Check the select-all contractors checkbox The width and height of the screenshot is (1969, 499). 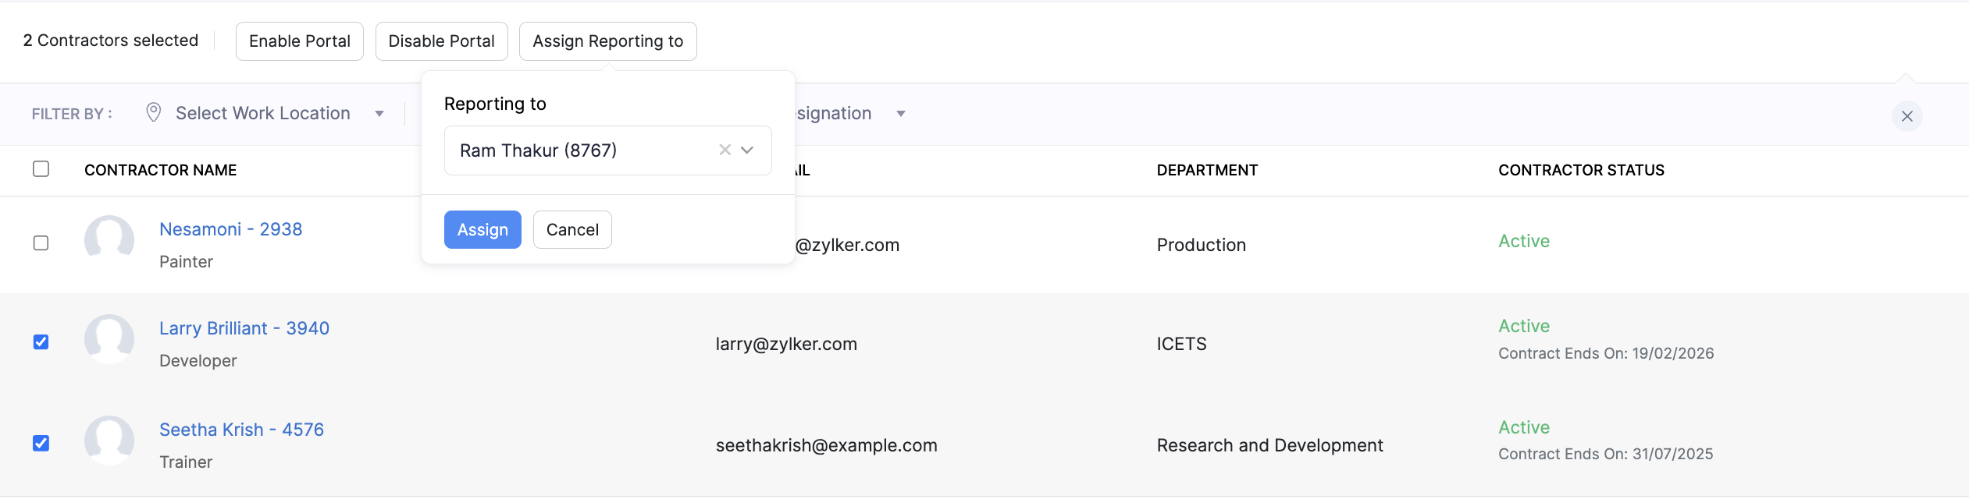[x=41, y=168]
